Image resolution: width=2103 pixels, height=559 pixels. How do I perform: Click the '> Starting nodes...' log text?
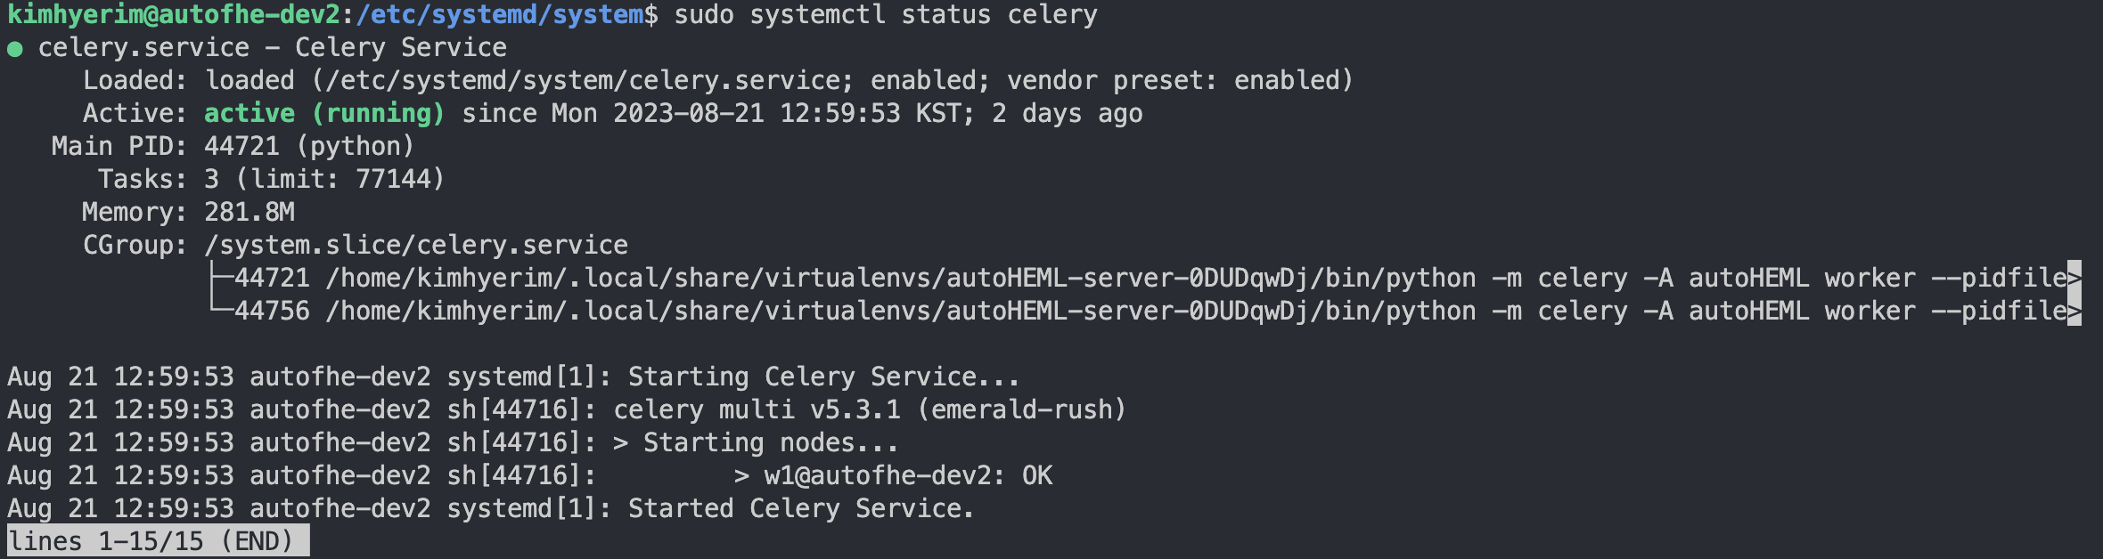click(x=756, y=442)
